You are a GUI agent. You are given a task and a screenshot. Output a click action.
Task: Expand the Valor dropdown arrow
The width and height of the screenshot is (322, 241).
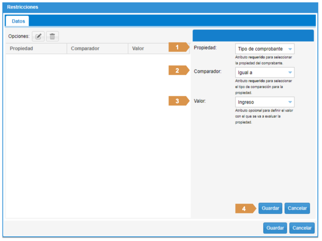pyautogui.click(x=290, y=102)
